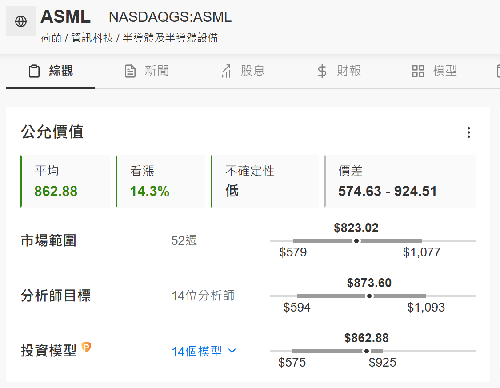500x388 pixels.
Task: Click the 52週 label
Action: [x=184, y=241]
